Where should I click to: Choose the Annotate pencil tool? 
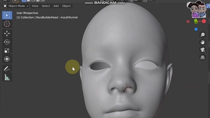coord(7,69)
